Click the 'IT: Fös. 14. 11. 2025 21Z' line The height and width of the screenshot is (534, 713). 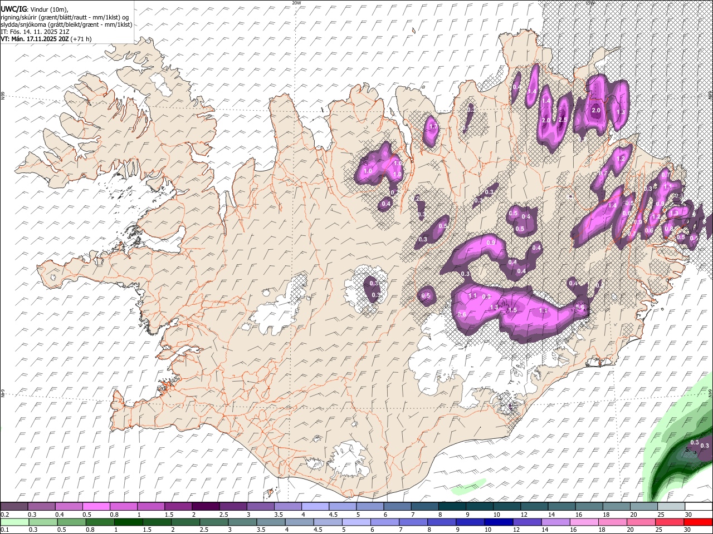[x=35, y=32]
